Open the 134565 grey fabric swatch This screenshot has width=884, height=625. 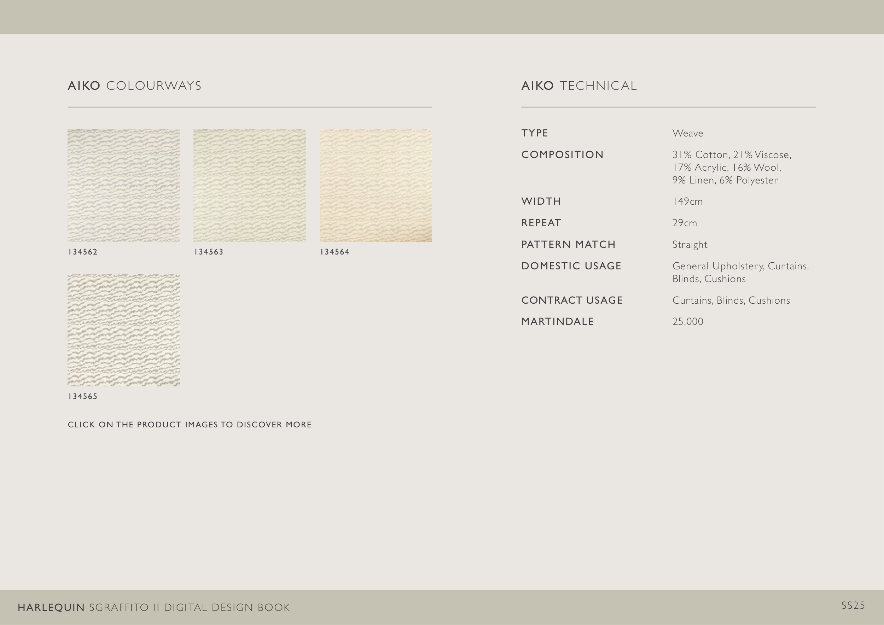point(124,330)
